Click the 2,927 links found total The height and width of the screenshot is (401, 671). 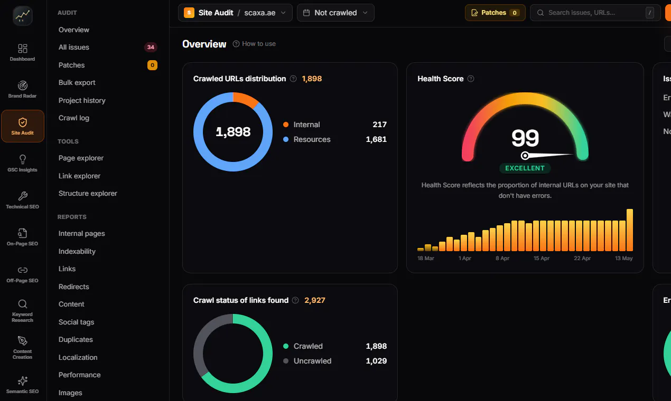[x=314, y=300]
